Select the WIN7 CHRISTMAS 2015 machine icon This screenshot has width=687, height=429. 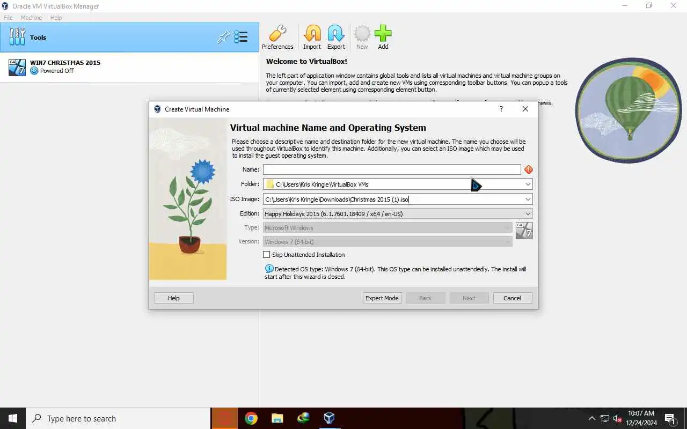click(x=17, y=67)
